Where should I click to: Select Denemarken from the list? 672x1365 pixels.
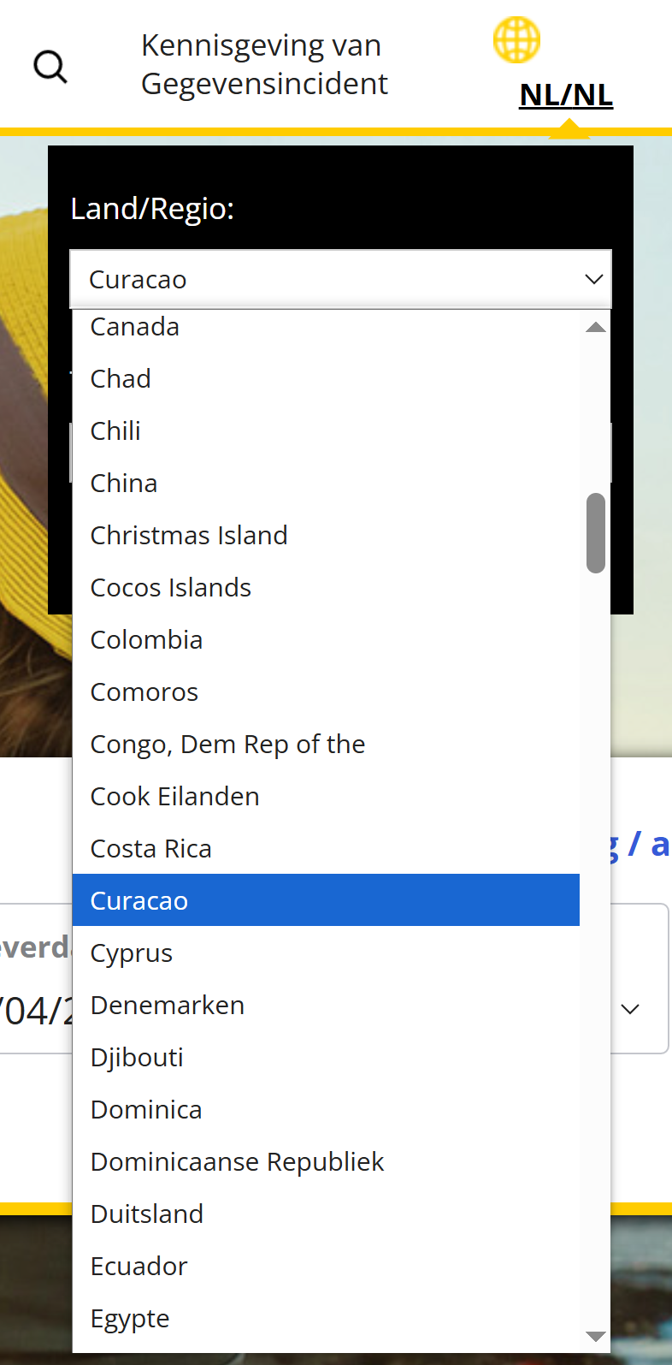(x=168, y=1006)
